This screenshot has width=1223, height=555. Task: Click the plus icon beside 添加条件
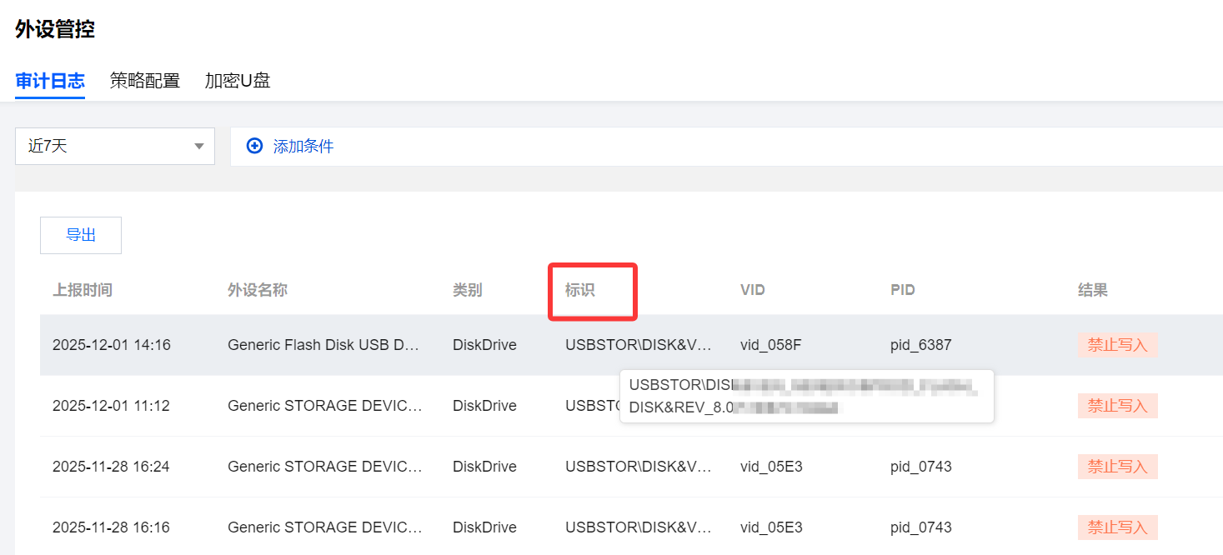[x=255, y=146]
